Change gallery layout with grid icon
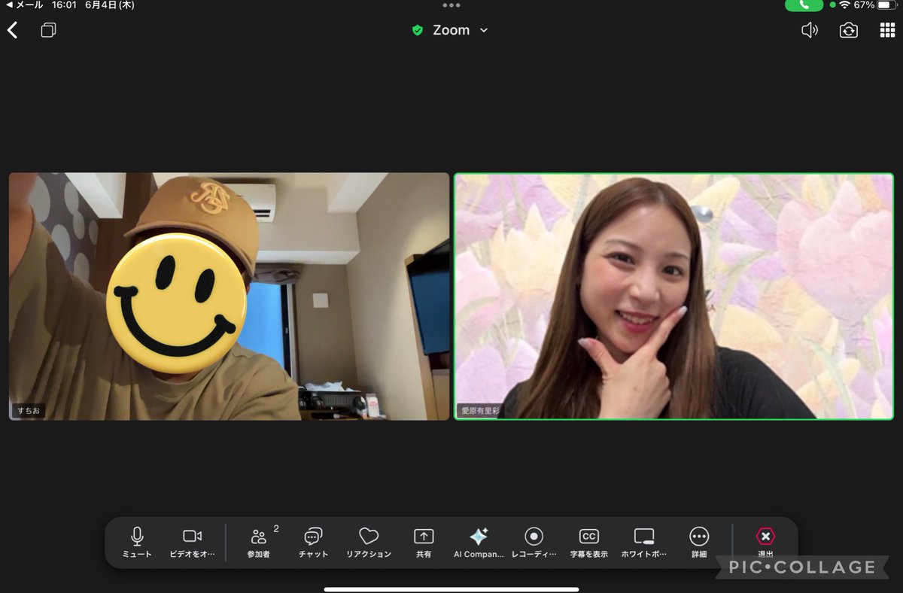 (887, 30)
